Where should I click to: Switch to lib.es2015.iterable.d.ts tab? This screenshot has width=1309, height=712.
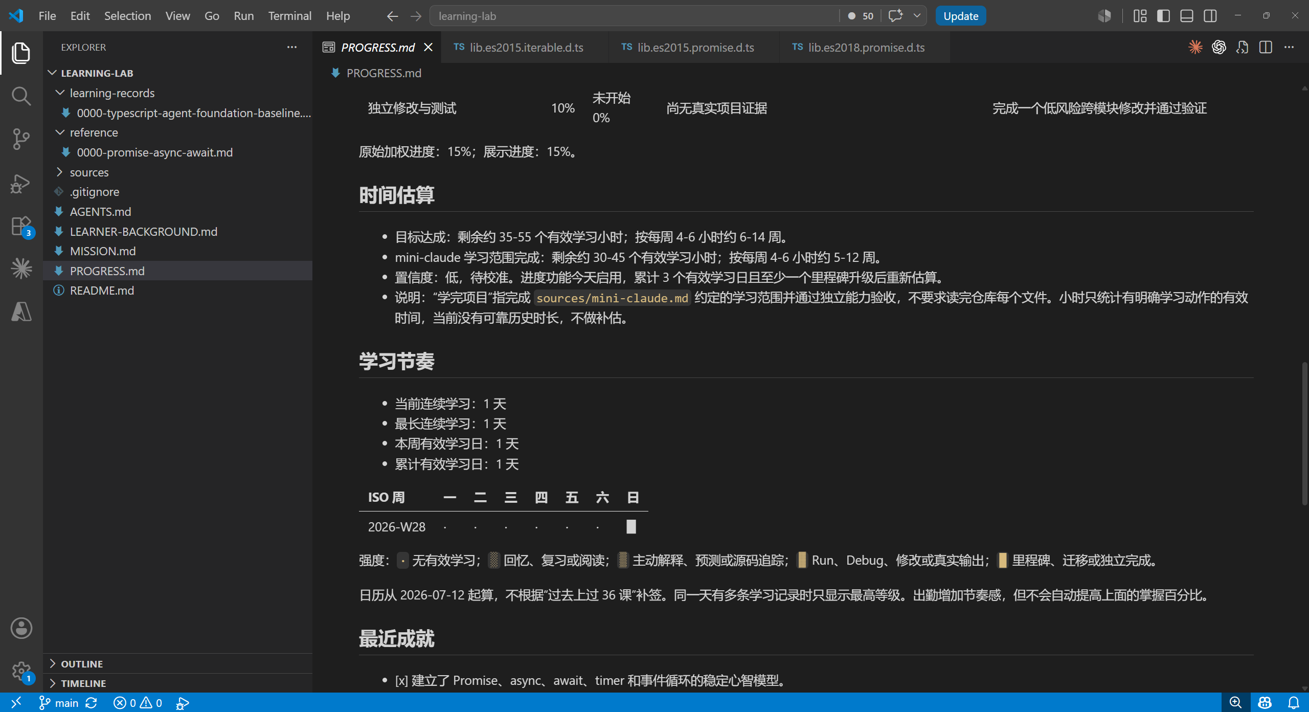coord(525,48)
